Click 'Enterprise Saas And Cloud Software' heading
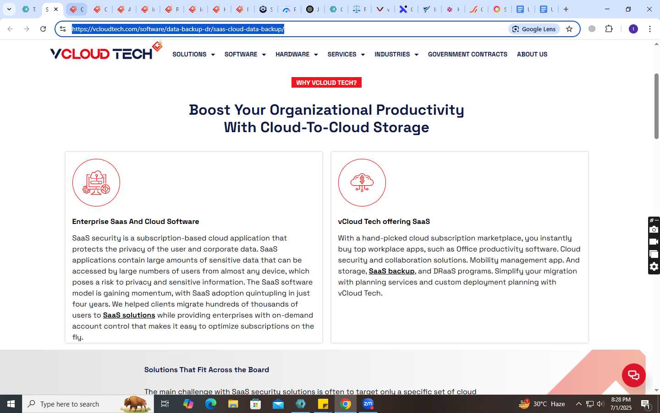 [x=136, y=222]
